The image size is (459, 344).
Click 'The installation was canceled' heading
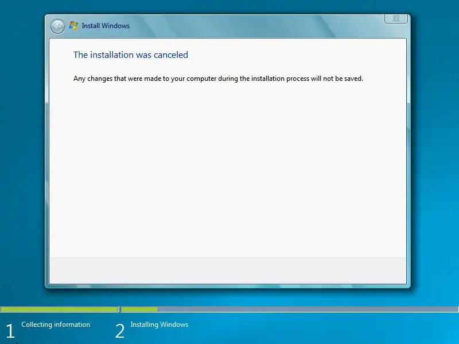[x=131, y=54]
